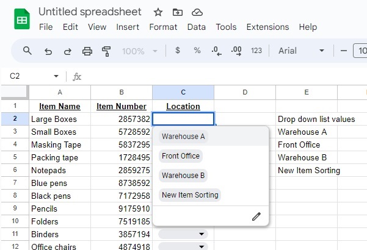The width and height of the screenshot is (367, 250).
Task: Open more number formats 123
Action: 256,51
